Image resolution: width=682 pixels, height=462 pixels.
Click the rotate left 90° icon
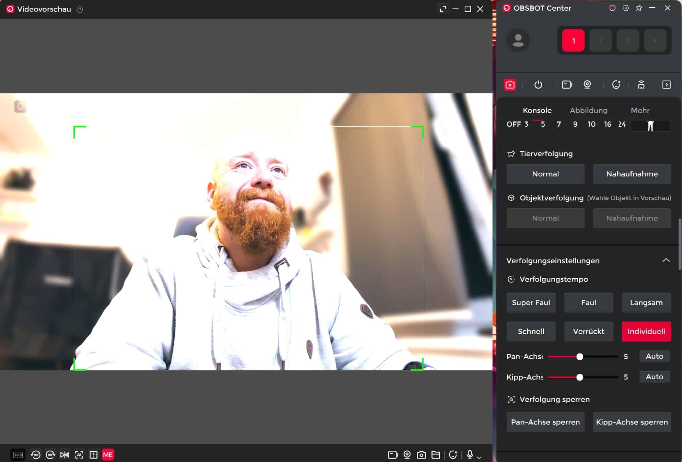point(36,455)
